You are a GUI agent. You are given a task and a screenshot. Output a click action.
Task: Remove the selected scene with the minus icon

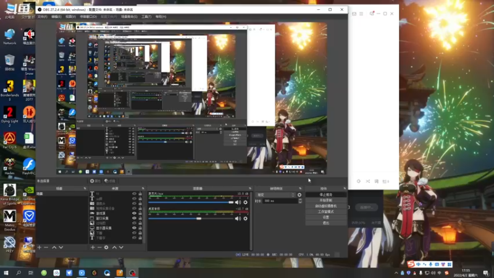(46, 248)
